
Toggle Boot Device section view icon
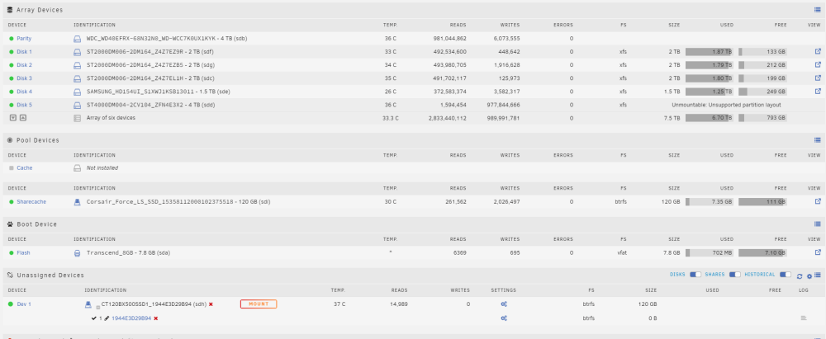[x=818, y=224]
